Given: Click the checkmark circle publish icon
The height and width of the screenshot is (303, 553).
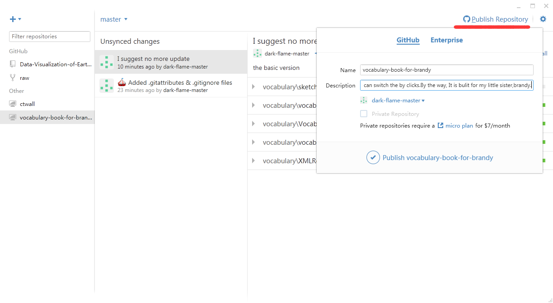Looking at the screenshot, I should [x=373, y=158].
